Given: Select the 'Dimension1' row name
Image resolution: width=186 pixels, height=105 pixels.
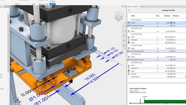Looking at the screenshot, I should [x=134, y=40].
